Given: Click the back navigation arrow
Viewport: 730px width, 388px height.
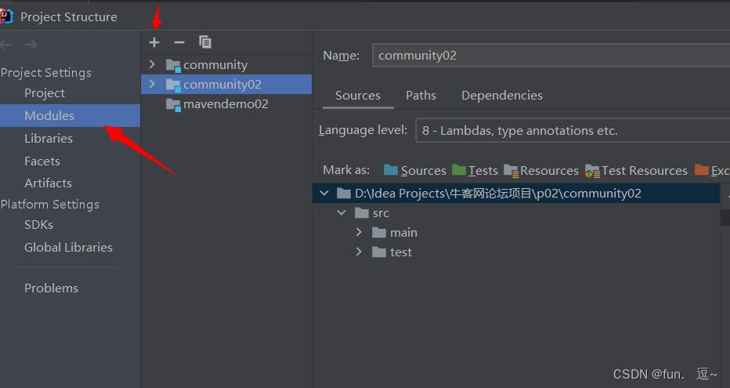Looking at the screenshot, I should click(x=6, y=45).
